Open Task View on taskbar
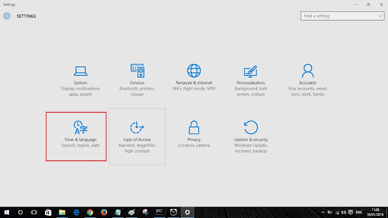388x218 pixels. click(x=34, y=213)
